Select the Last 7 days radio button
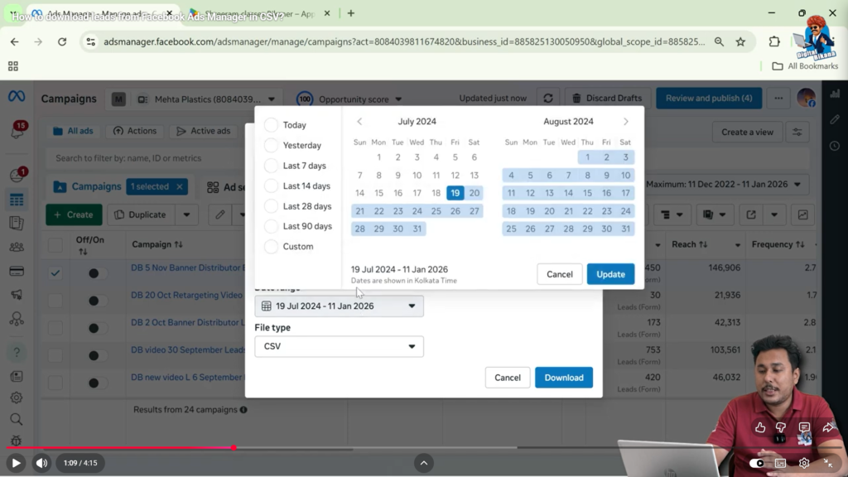This screenshot has width=848, height=477. [x=271, y=165]
